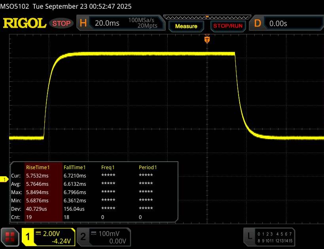
Task: Click the red STOP status badge
Action: [61, 23]
